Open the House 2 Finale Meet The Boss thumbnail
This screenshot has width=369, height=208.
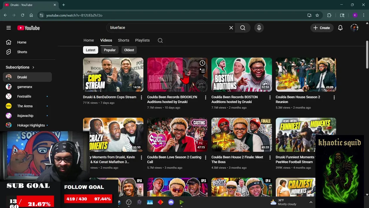(242, 135)
